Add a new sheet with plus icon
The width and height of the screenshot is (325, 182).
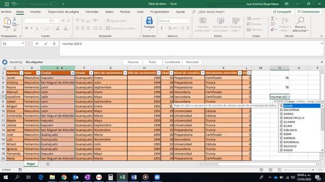click(48, 164)
